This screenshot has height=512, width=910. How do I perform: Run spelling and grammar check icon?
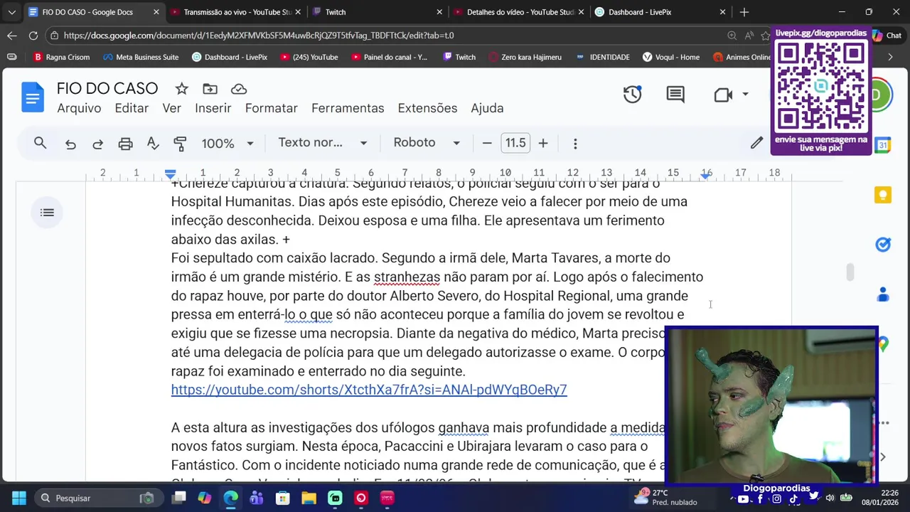click(153, 144)
